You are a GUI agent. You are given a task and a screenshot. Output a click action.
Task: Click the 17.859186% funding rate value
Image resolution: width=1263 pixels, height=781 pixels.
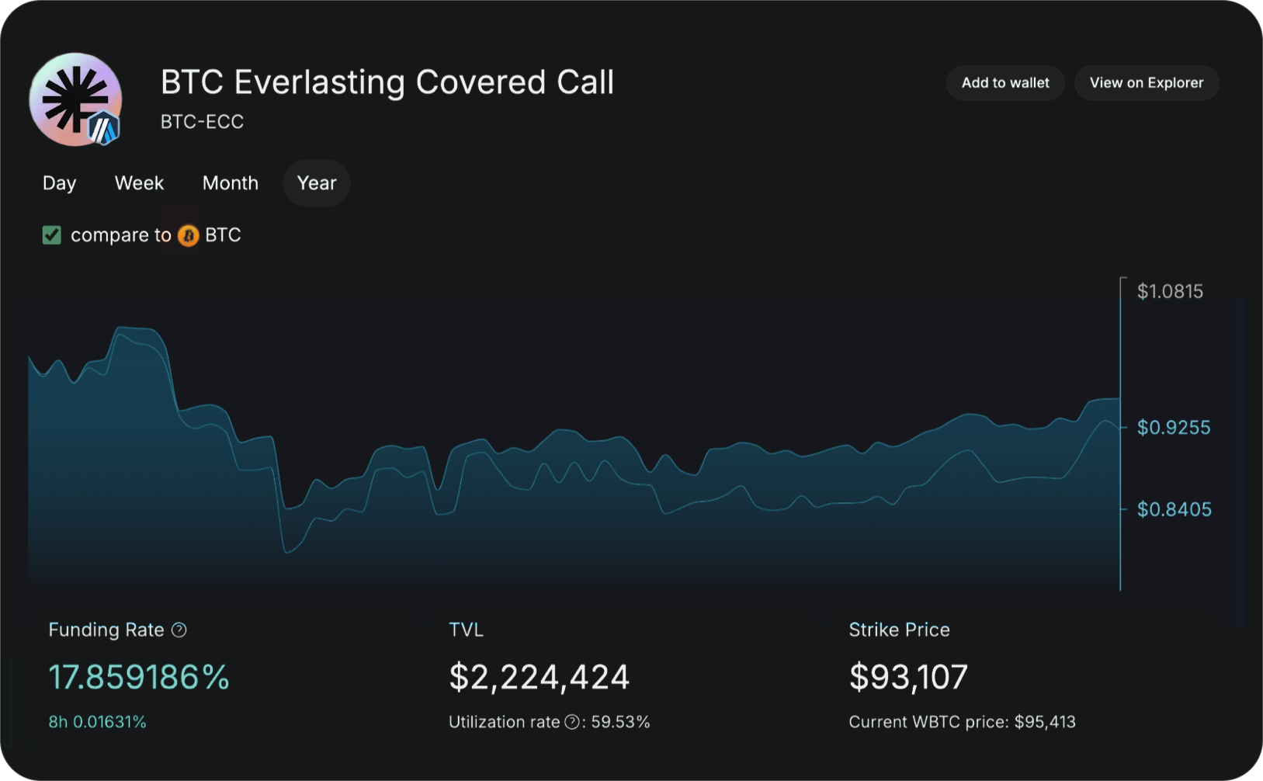click(x=139, y=677)
